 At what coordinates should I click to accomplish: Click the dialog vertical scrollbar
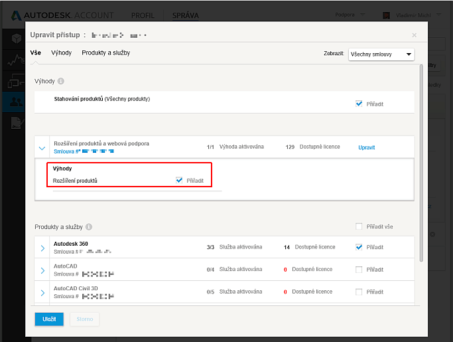tap(421, 163)
